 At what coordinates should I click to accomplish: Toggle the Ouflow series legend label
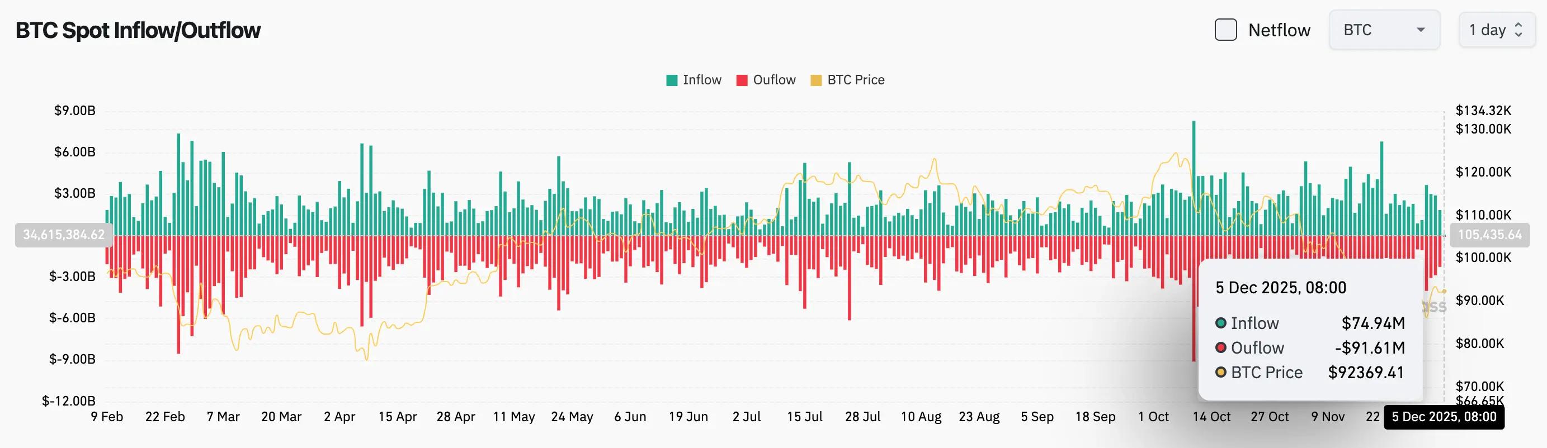click(773, 80)
